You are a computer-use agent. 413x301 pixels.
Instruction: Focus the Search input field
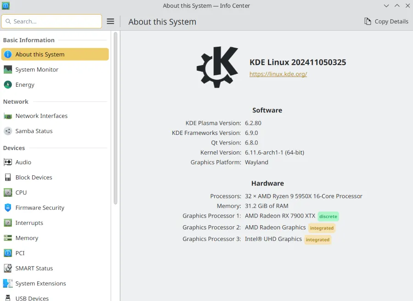pos(51,21)
